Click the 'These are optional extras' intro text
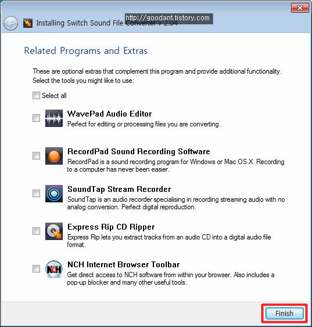Screen dimensions: 312x327 click(x=157, y=76)
